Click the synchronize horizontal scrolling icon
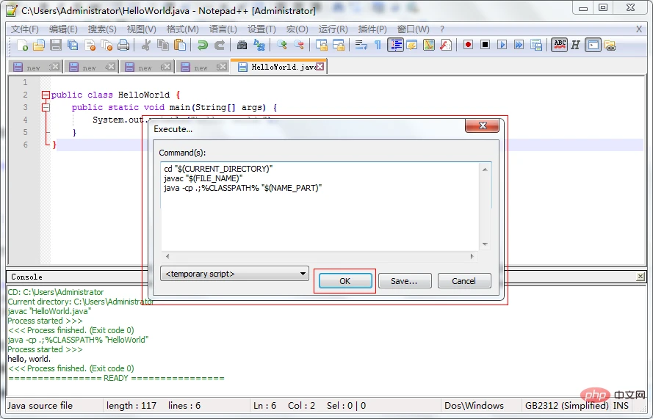Screen dimensions: 653x419 coord(339,45)
